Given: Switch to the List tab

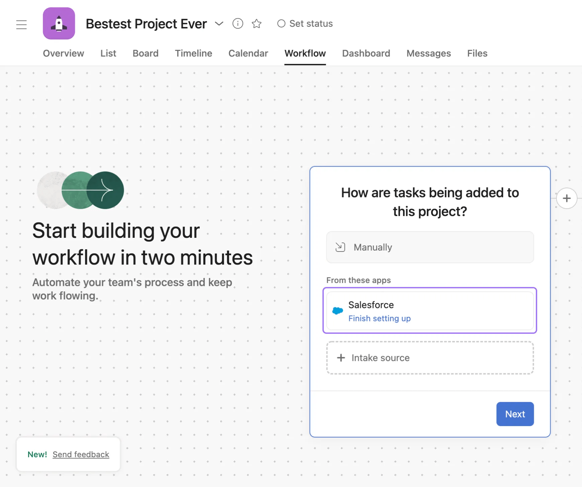Looking at the screenshot, I should (x=108, y=53).
